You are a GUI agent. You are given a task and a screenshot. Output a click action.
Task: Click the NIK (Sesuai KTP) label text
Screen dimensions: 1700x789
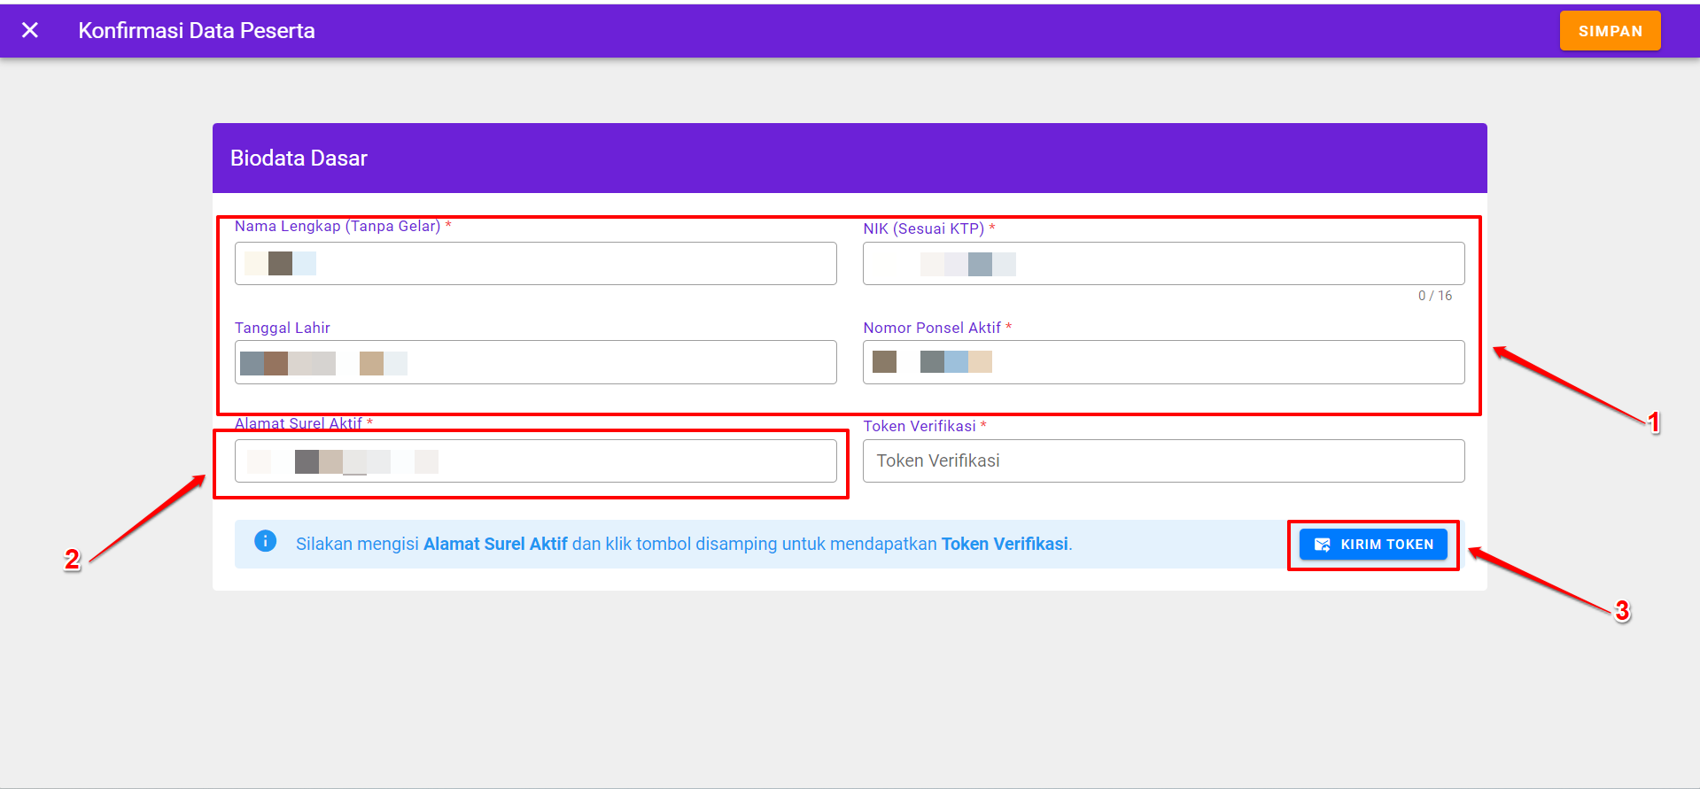pyautogui.click(x=923, y=228)
